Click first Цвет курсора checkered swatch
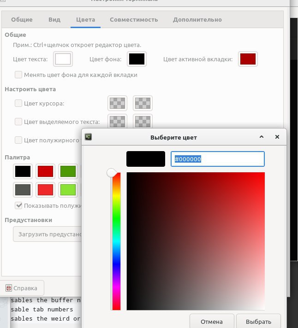 pyautogui.click(x=117, y=103)
